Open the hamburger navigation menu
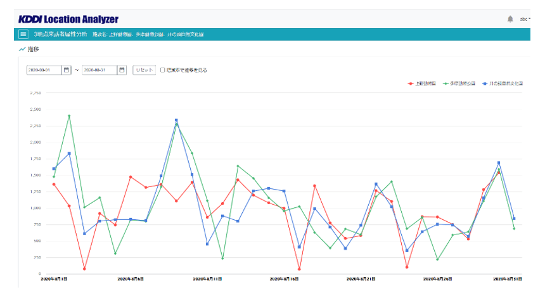 23,34
